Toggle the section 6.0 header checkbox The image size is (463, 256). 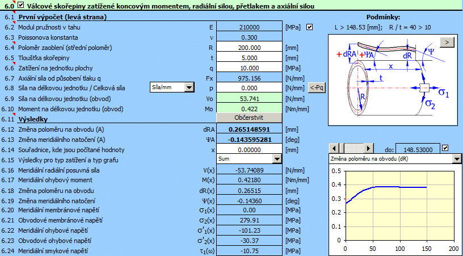20,5
